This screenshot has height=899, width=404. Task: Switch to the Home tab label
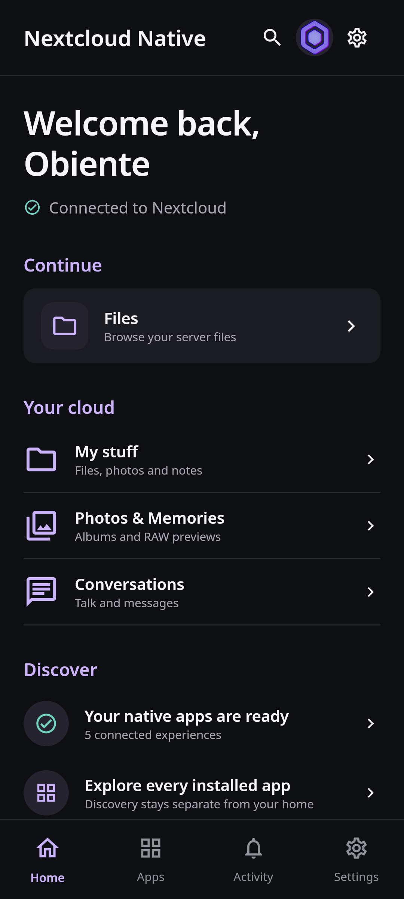[48, 878]
